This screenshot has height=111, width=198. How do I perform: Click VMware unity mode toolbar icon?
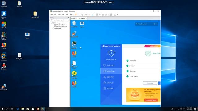coord(106,14)
